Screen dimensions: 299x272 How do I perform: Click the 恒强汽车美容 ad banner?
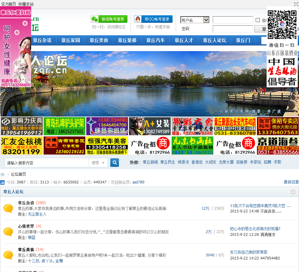(x=107, y=146)
